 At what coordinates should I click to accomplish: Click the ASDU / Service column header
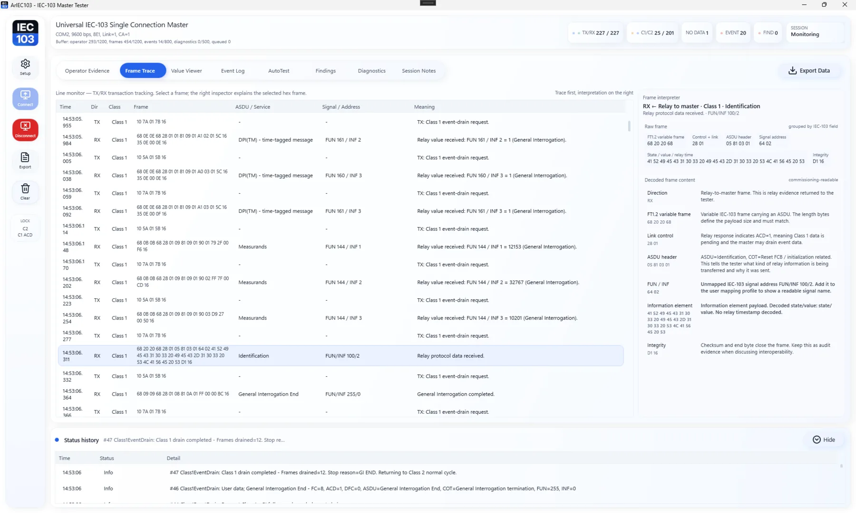pos(253,107)
